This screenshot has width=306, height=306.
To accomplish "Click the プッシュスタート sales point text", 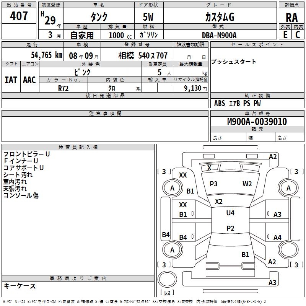I will coord(234,62).
